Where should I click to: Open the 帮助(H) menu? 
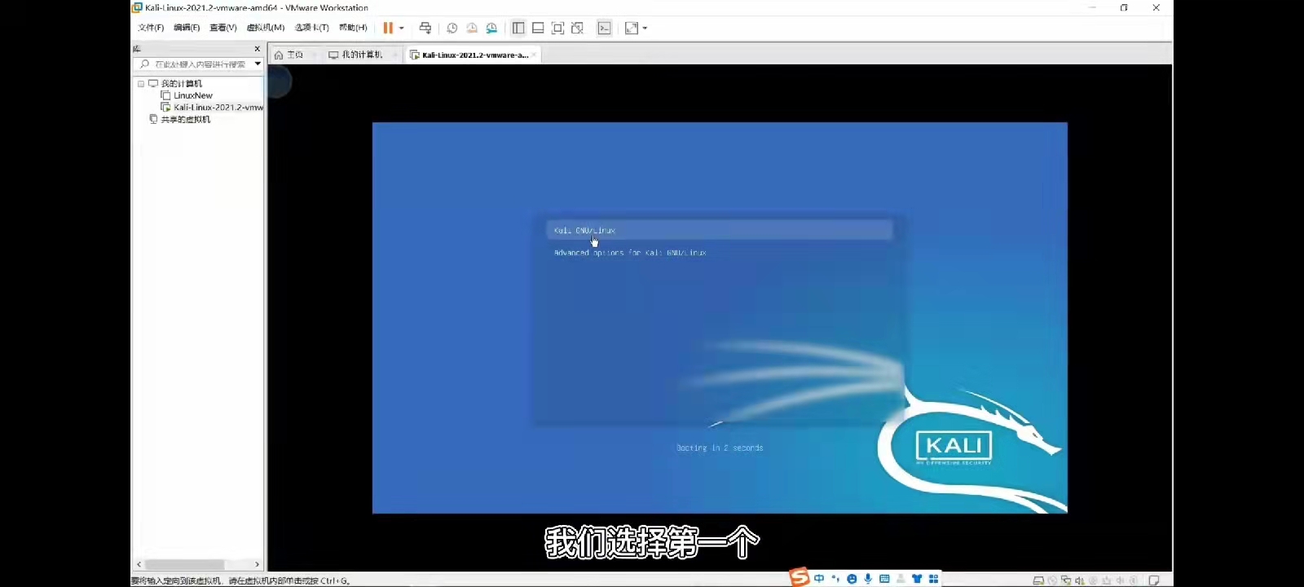point(353,28)
